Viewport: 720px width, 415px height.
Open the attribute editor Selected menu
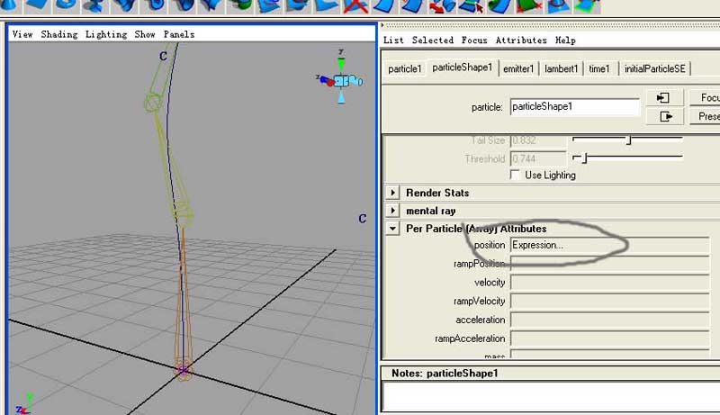(433, 40)
